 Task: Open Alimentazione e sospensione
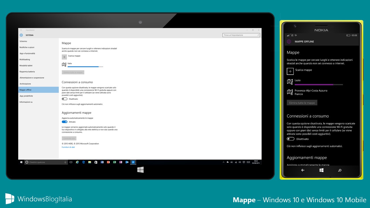pos(38,78)
